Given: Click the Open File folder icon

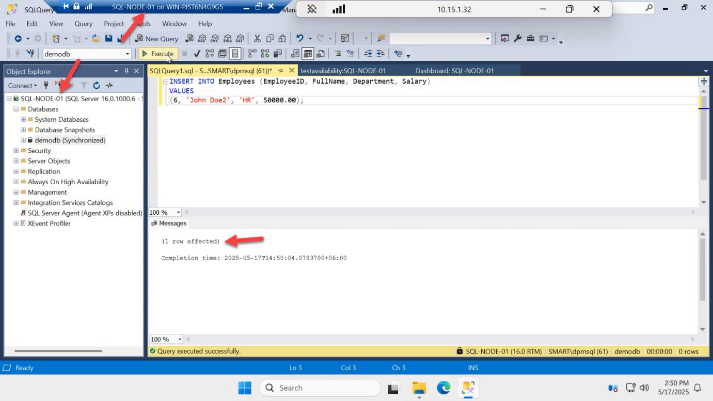Looking at the screenshot, I should pyautogui.click(x=96, y=38).
